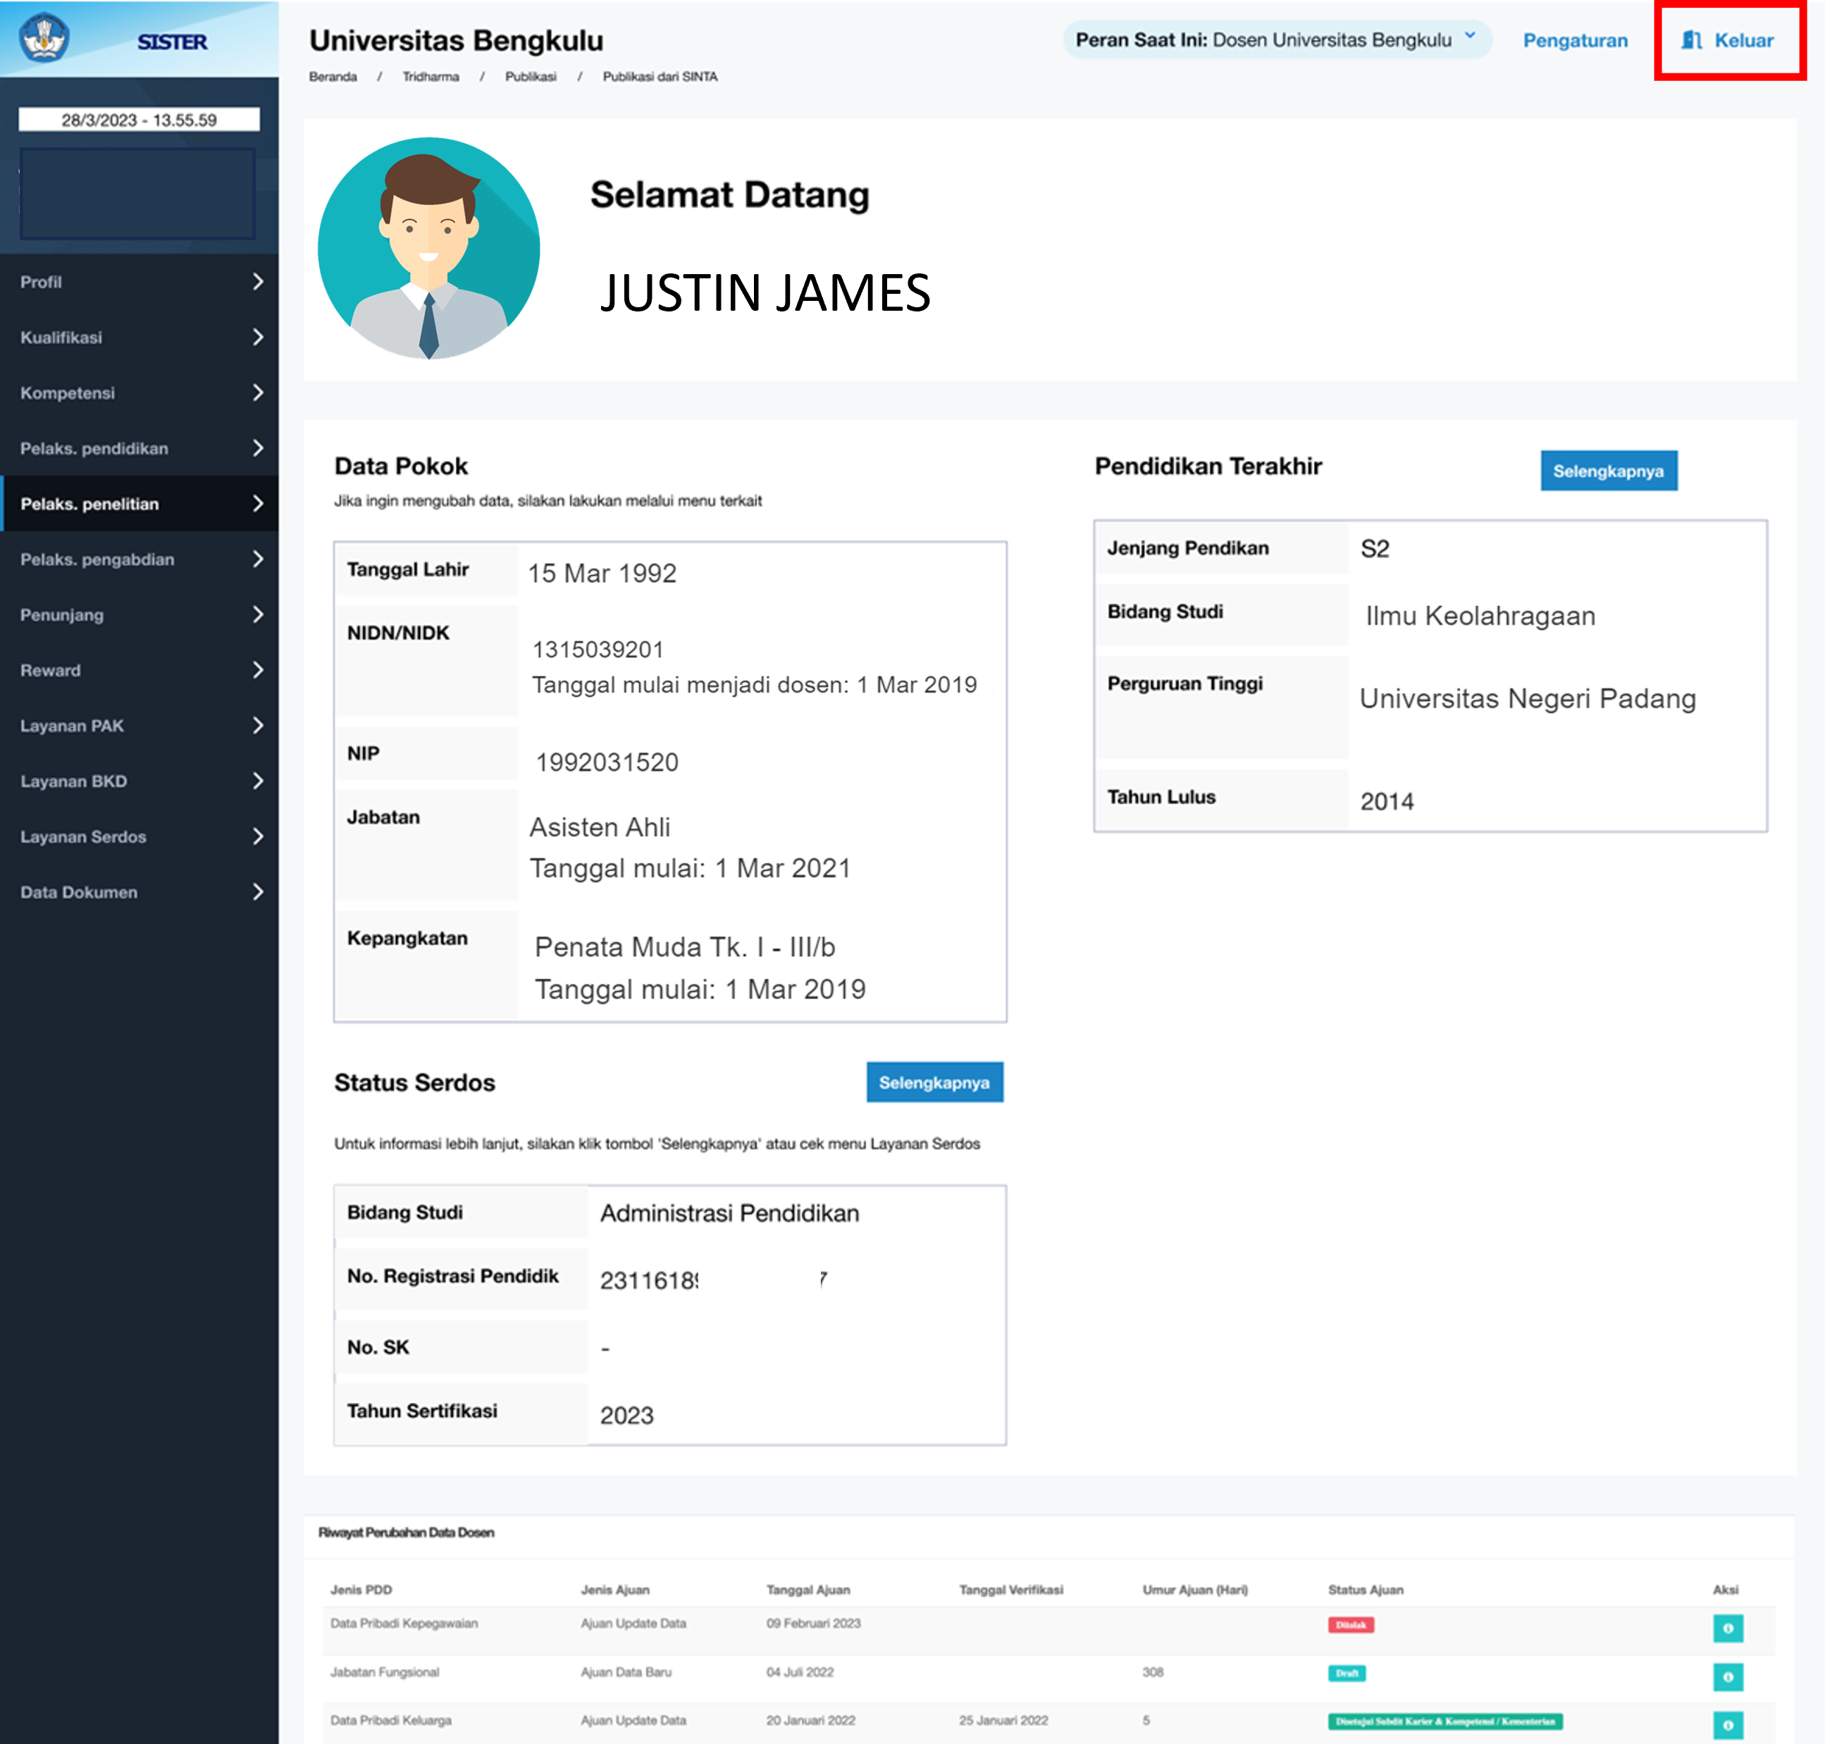Open the Data Dokumen sidebar menu
Viewport: 1825px width, 1744px height.
point(140,891)
